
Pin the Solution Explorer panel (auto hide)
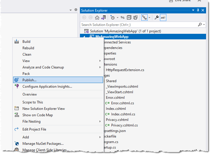point(198,10)
